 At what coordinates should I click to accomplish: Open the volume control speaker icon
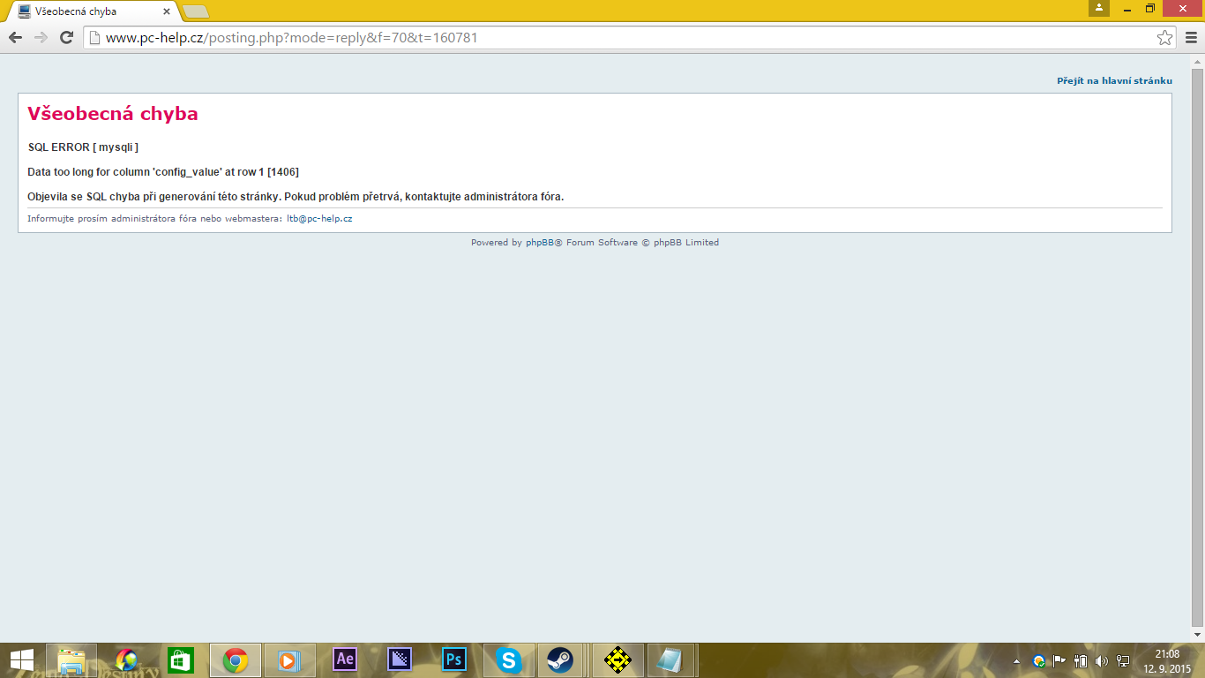tap(1102, 660)
